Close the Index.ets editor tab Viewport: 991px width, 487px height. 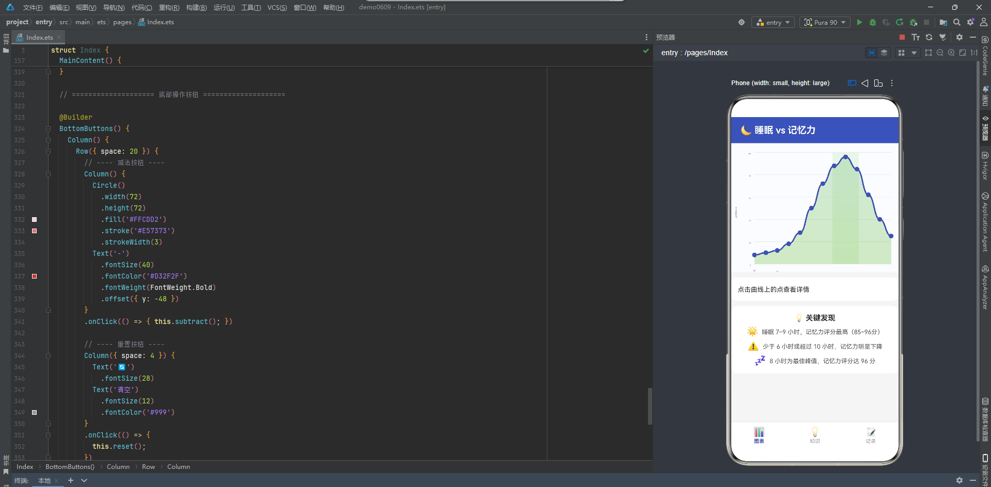click(59, 37)
